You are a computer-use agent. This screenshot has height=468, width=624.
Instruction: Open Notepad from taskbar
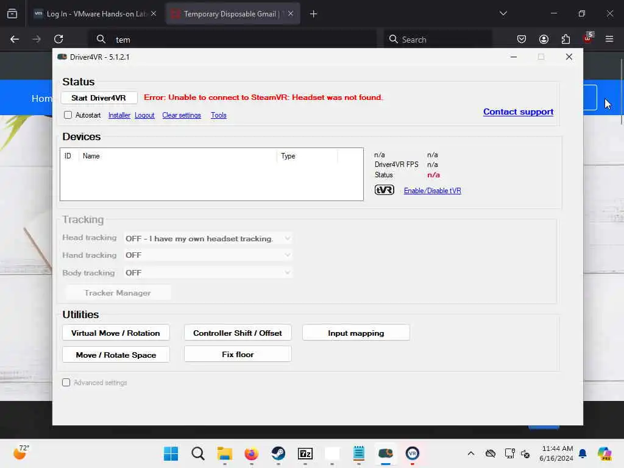point(359,453)
